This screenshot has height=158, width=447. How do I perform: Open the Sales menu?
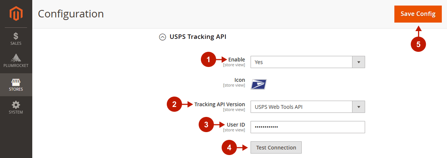click(16, 39)
